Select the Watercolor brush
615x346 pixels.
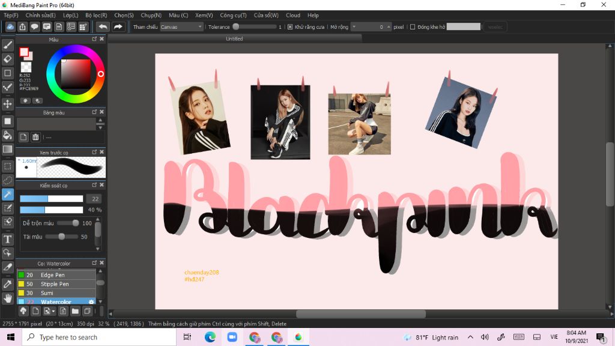pos(56,302)
